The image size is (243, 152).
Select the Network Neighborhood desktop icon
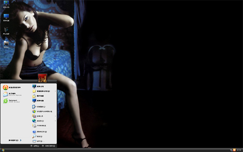(6, 31)
